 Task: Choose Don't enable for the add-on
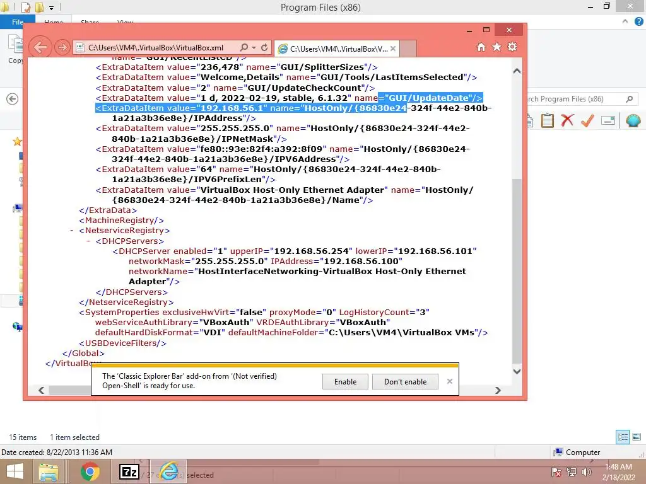406,381
